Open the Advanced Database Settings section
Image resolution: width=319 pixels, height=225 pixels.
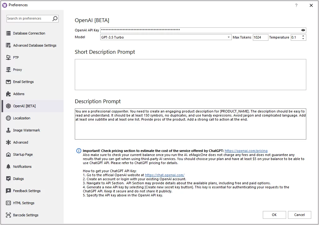tap(34, 45)
